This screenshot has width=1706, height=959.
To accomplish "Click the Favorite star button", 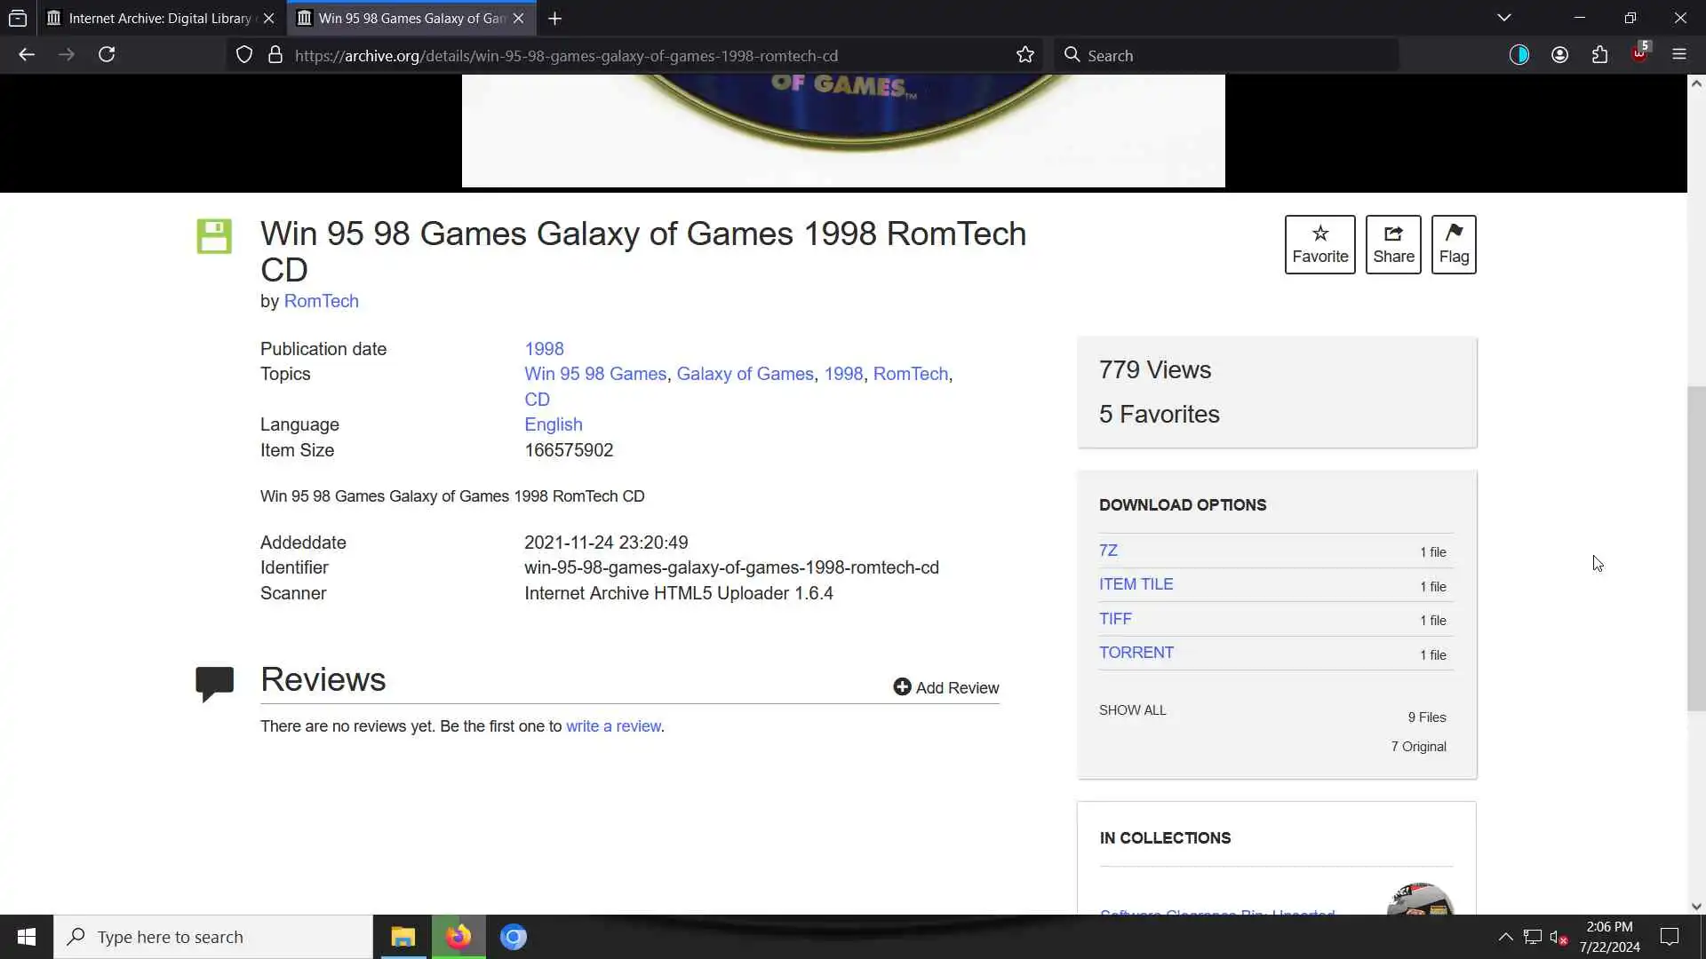I will click(x=1319, y=244).
